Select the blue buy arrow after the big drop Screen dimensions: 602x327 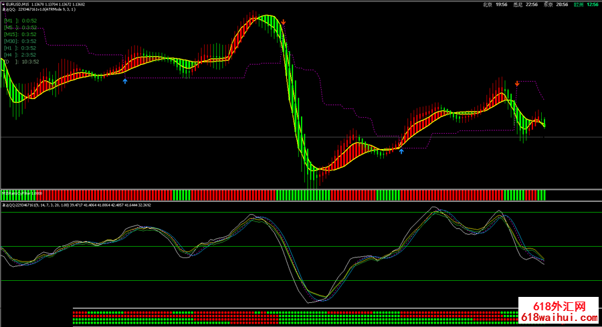pyautogui.click(x=401, y=151)
